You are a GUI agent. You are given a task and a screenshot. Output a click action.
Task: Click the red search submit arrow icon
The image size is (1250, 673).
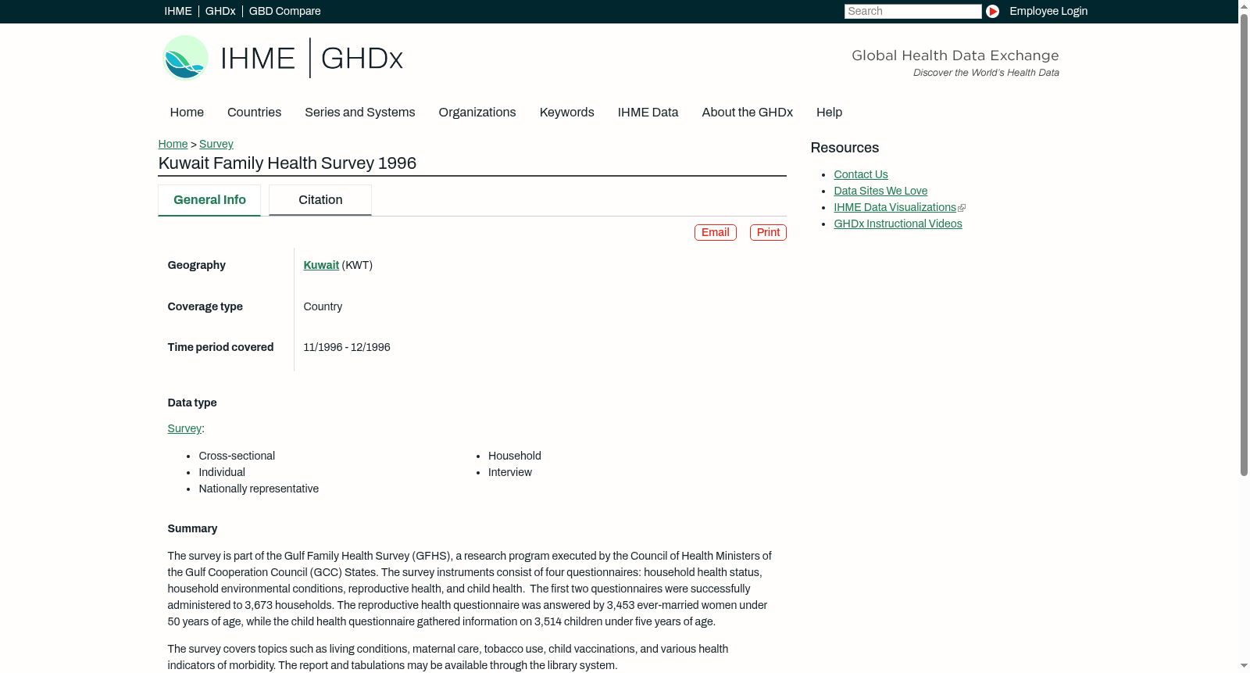point(992,11)
